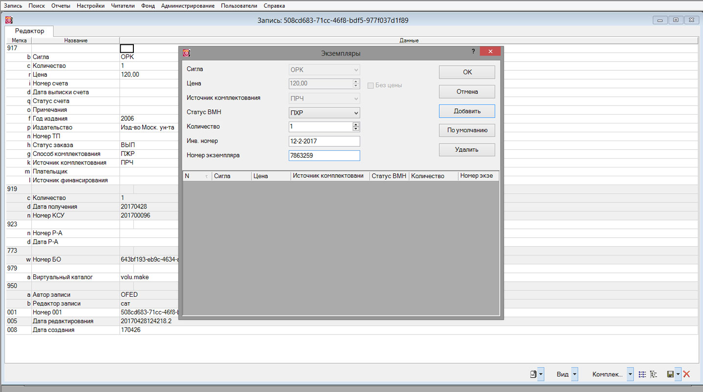Click the Инв. номер input field
The width and height of the screenshot is (703, 392).
point(324,142)
